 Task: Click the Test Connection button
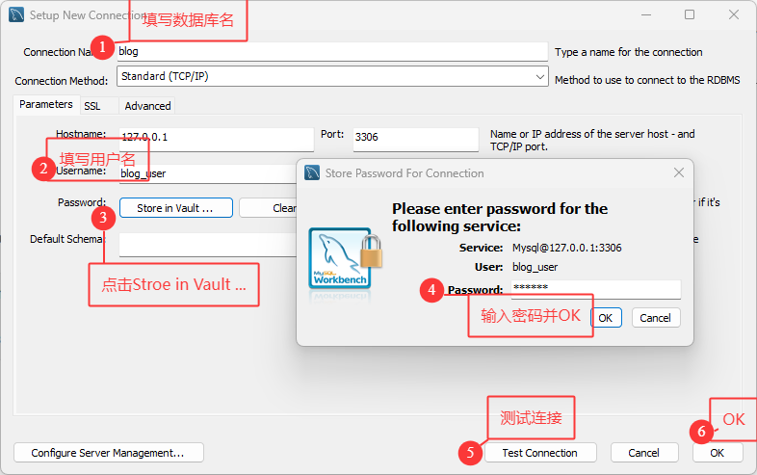pos(538,453)
